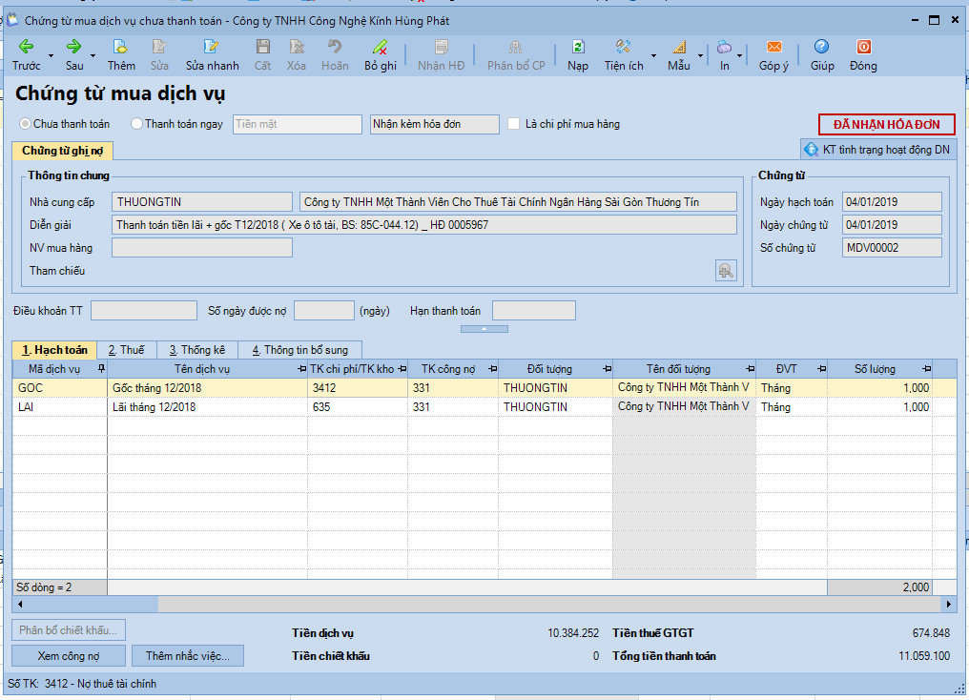This screenshot has height=700, width=969.
Task: Open Mẫu template icon
Action: [x=679, y=47]
